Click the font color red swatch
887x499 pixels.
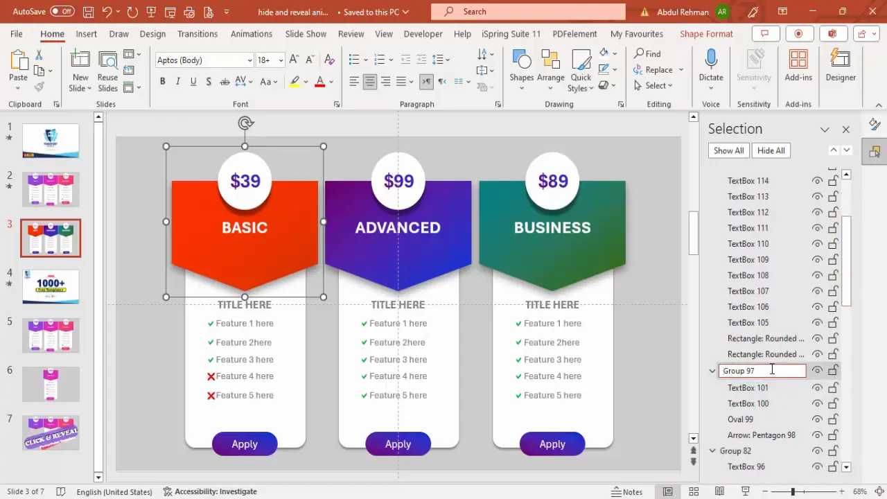coord(320,82)
